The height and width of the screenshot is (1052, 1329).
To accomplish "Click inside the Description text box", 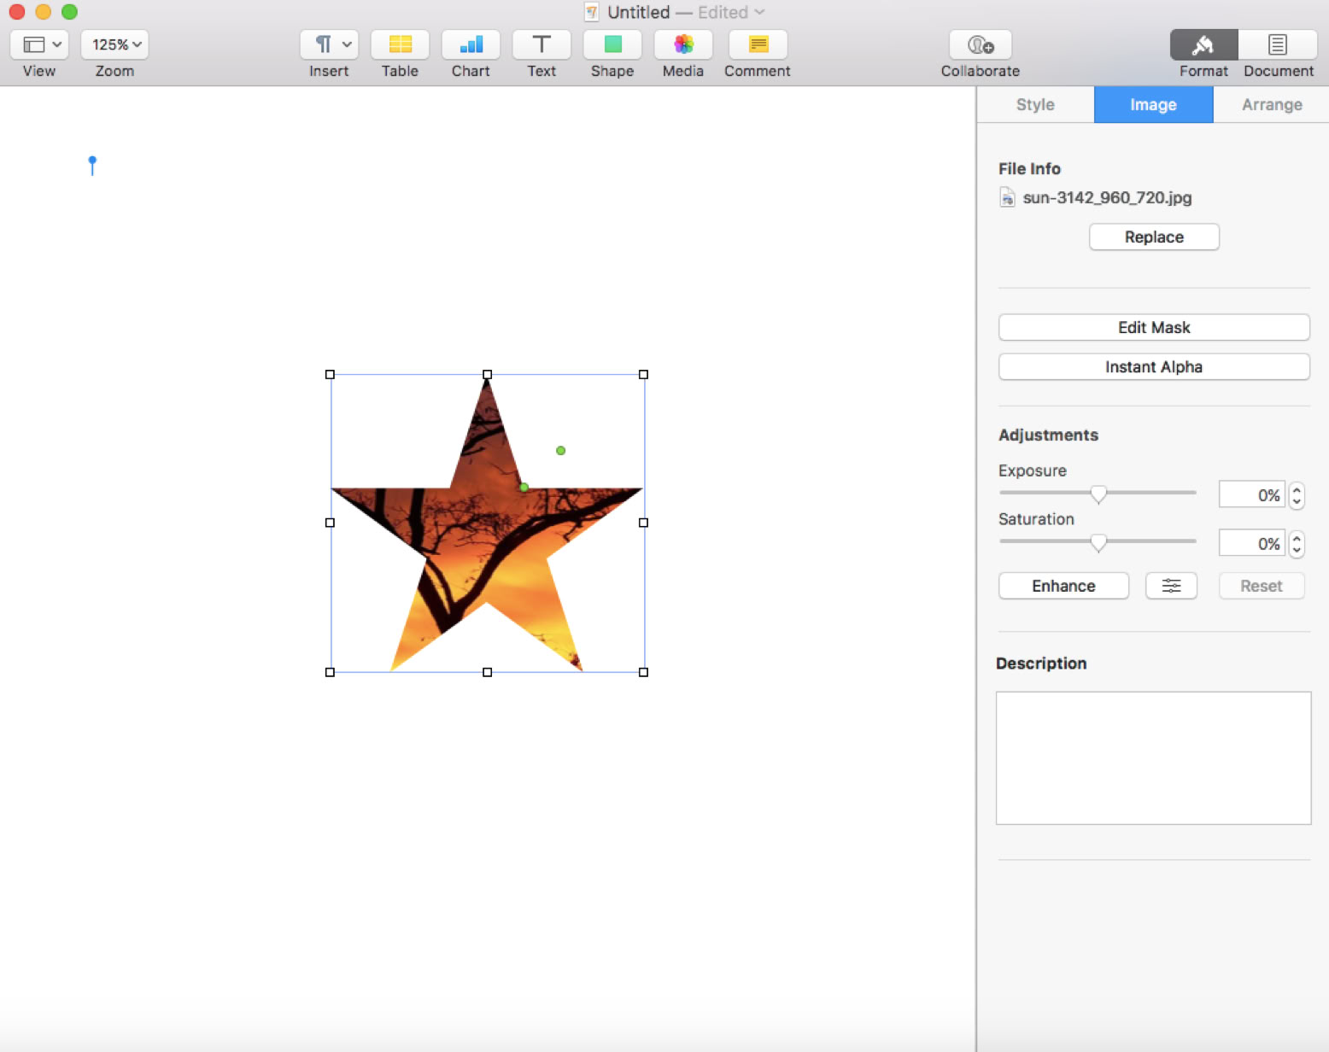I will pos(1153,757).
